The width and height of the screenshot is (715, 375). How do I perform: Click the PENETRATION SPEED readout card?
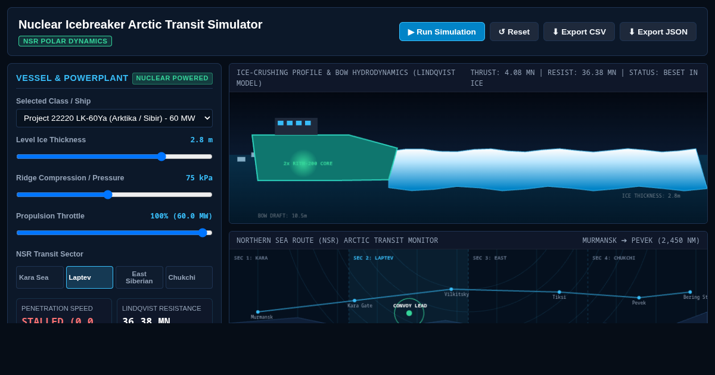(64, 311)
